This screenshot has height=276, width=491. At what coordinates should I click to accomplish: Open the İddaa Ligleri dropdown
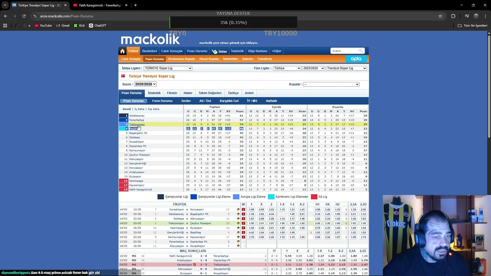(x=168, y=68)
